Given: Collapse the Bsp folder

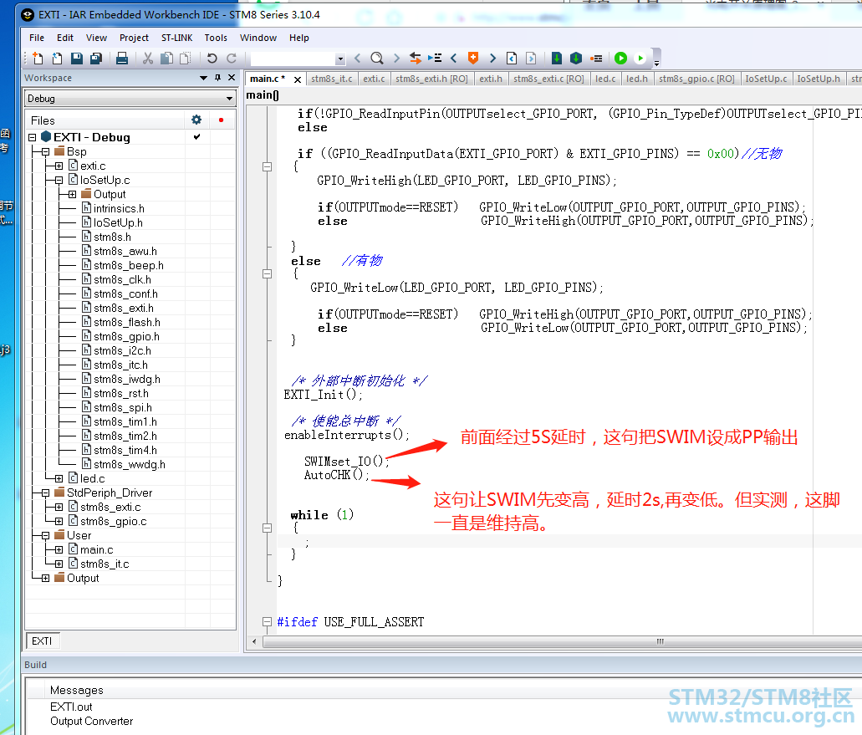Looking at the screenshot, I should 46,151.
